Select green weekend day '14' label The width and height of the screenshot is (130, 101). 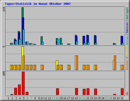pyautogui.click(x=57, y=98)
